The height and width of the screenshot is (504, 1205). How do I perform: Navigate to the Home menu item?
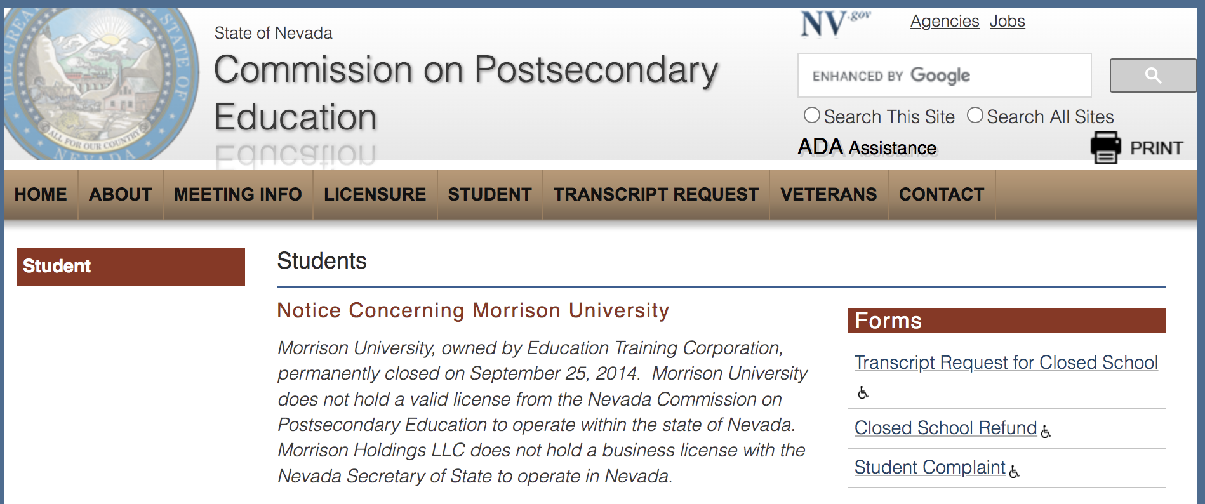(41, 194)
